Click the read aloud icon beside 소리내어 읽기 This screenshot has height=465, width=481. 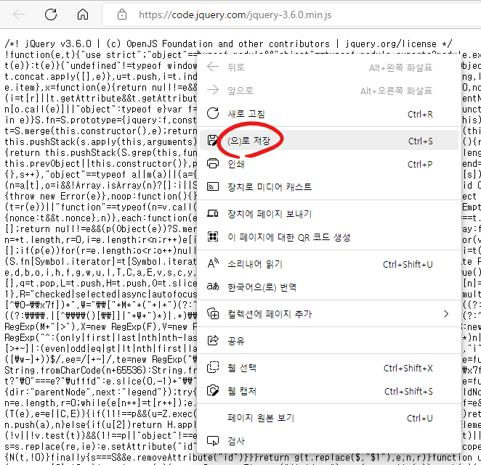[x=213, y=263]
